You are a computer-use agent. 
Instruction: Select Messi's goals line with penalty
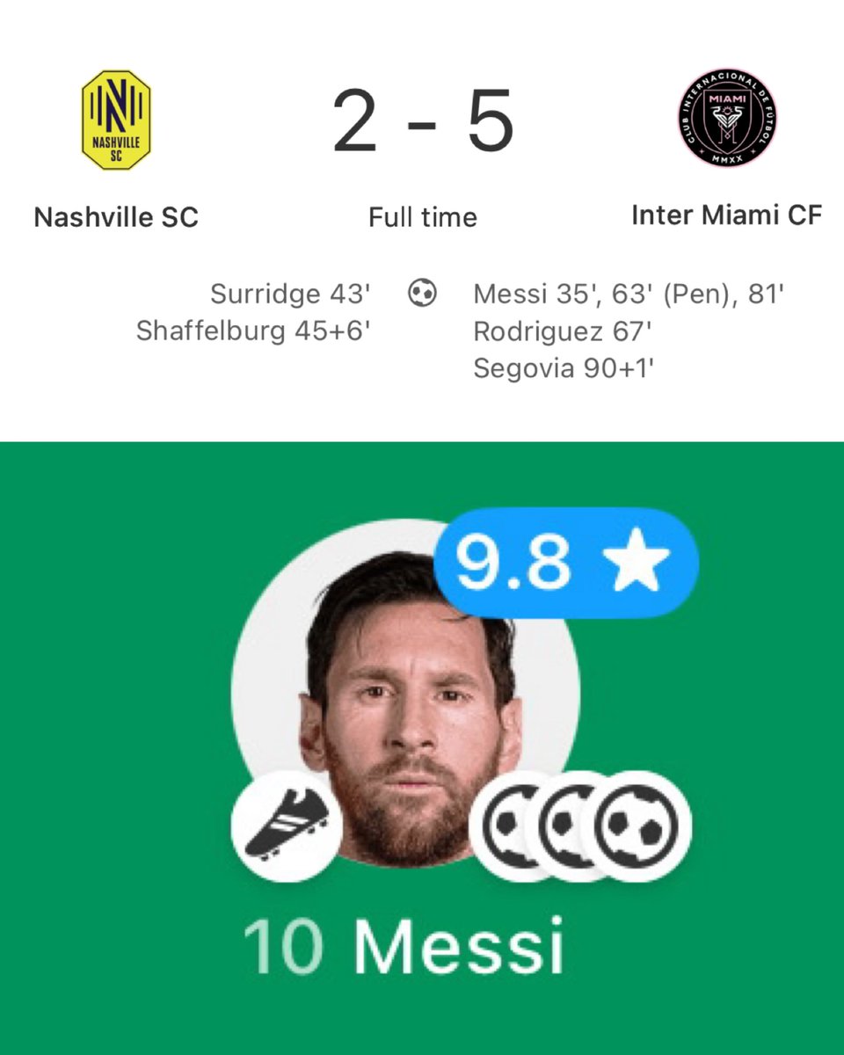629,293
